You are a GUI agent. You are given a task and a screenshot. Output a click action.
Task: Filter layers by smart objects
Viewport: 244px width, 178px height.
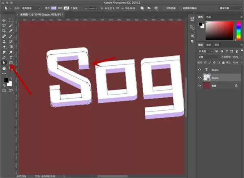237,51
